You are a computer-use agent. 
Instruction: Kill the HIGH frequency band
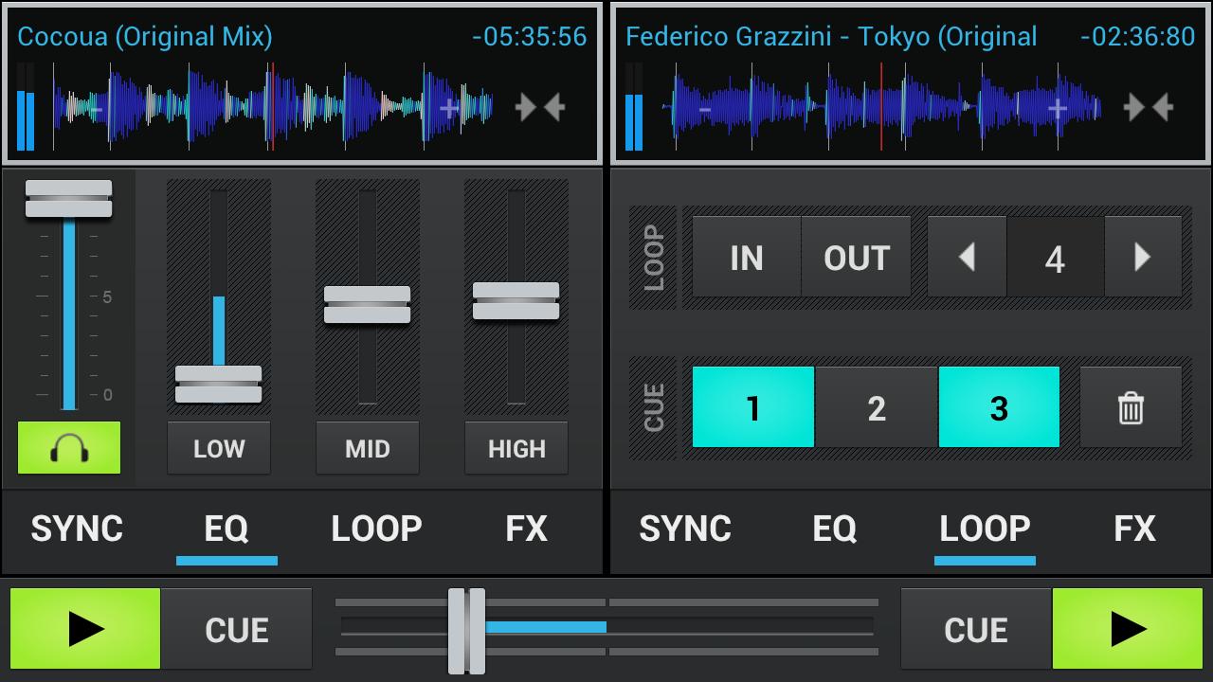coord(516,448)
